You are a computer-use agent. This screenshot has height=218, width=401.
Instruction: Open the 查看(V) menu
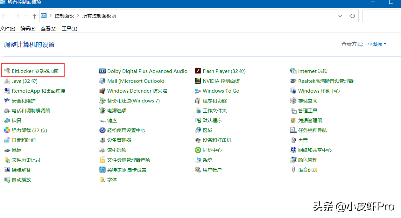(49, 29)
